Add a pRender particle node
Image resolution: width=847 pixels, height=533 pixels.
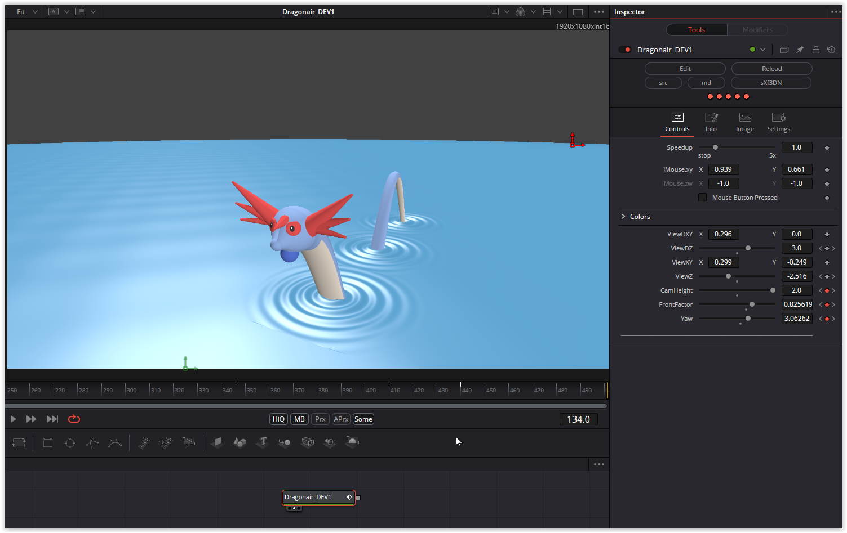[189, 443]
